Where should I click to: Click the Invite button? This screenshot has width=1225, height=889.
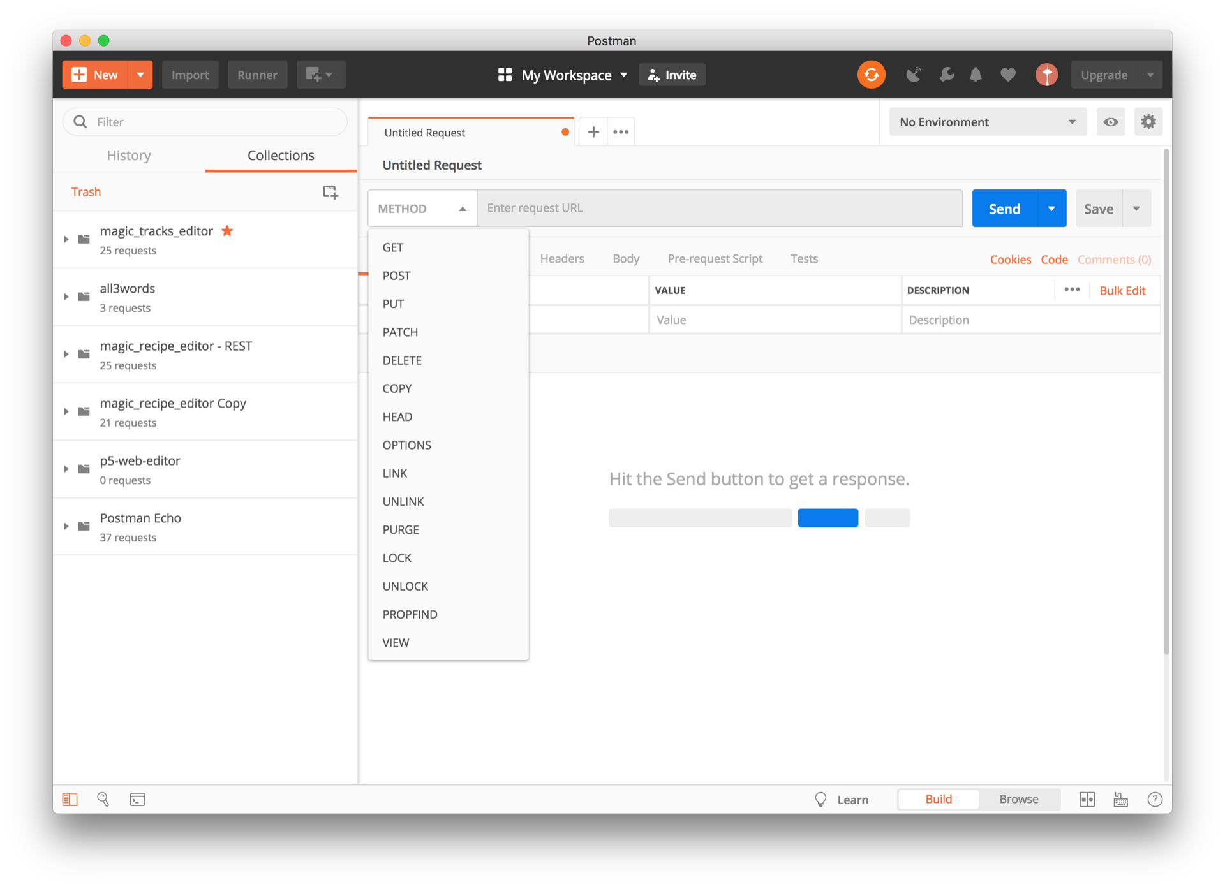672,75
